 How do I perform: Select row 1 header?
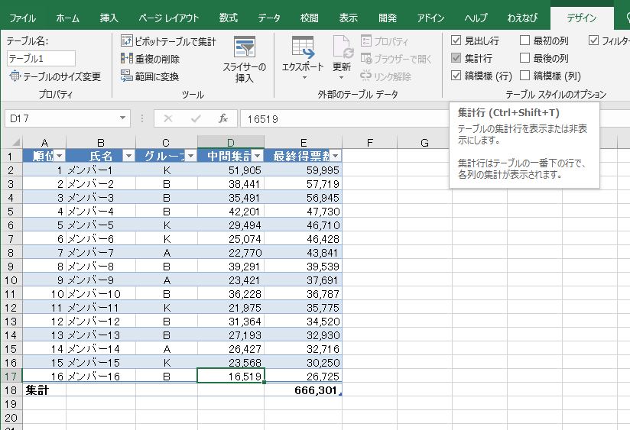point(11,156)
